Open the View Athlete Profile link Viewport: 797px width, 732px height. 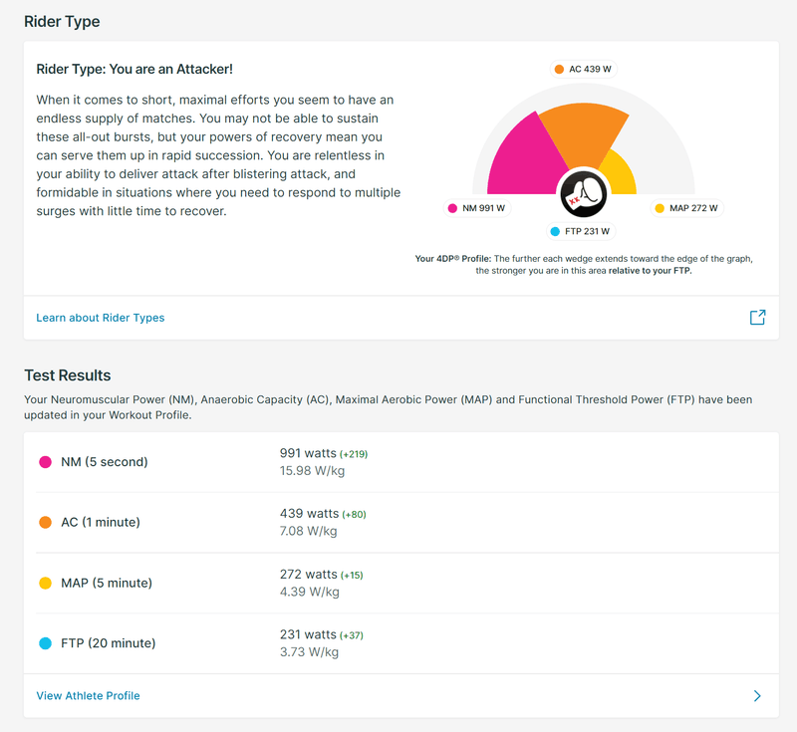coord(89,696)
